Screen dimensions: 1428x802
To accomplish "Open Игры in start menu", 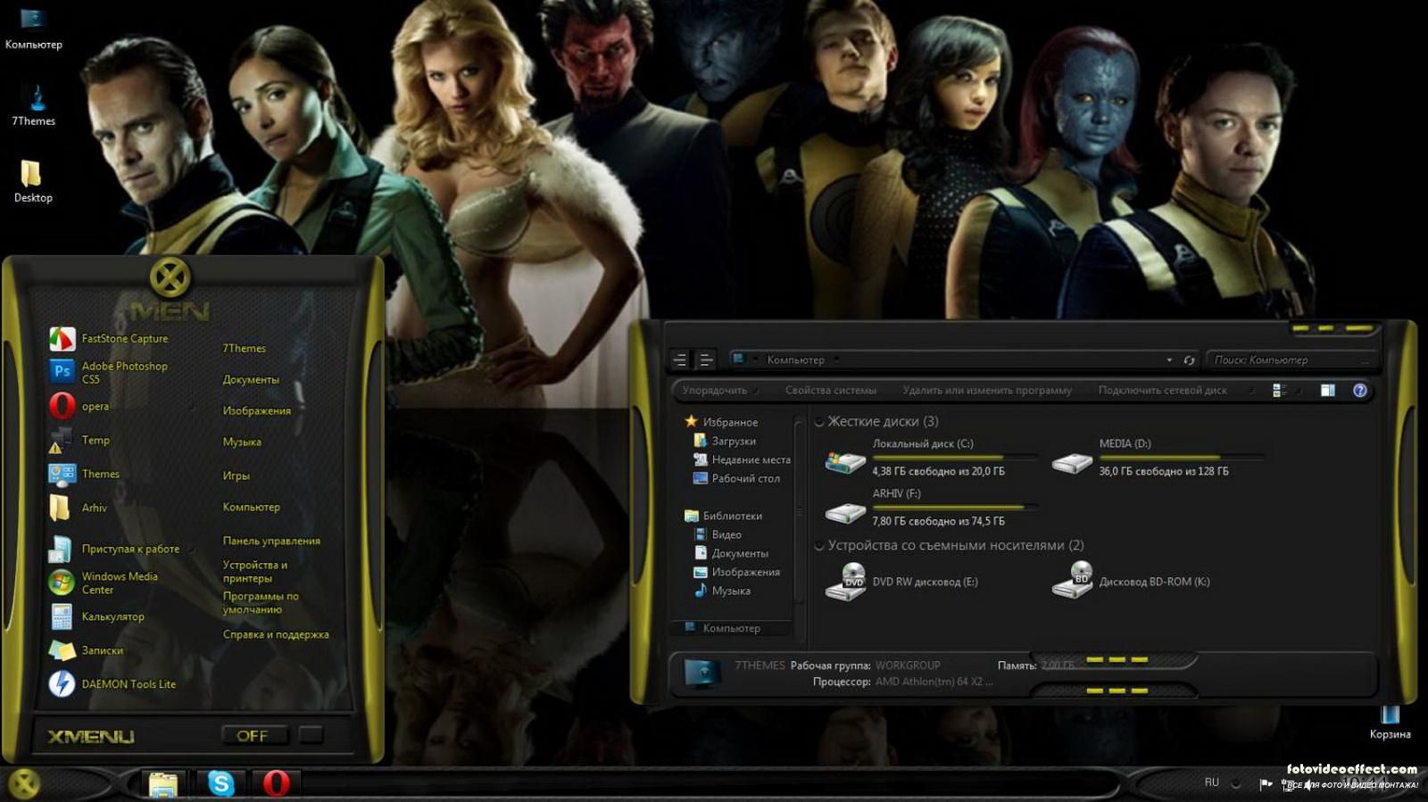I will (x=236, y=475).
